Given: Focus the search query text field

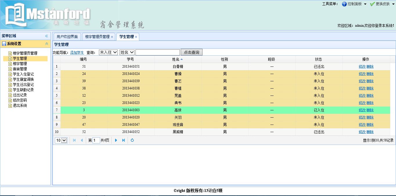Looking at the screenshot, I should coord(158,52).
